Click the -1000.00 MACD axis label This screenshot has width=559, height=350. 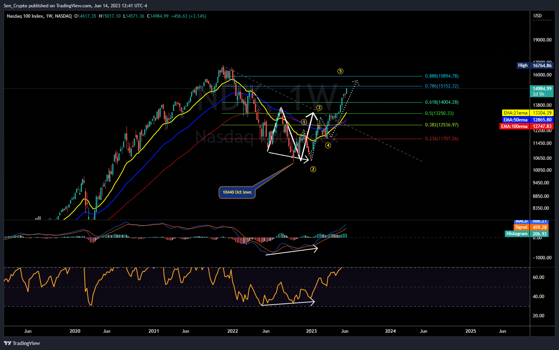542,258
